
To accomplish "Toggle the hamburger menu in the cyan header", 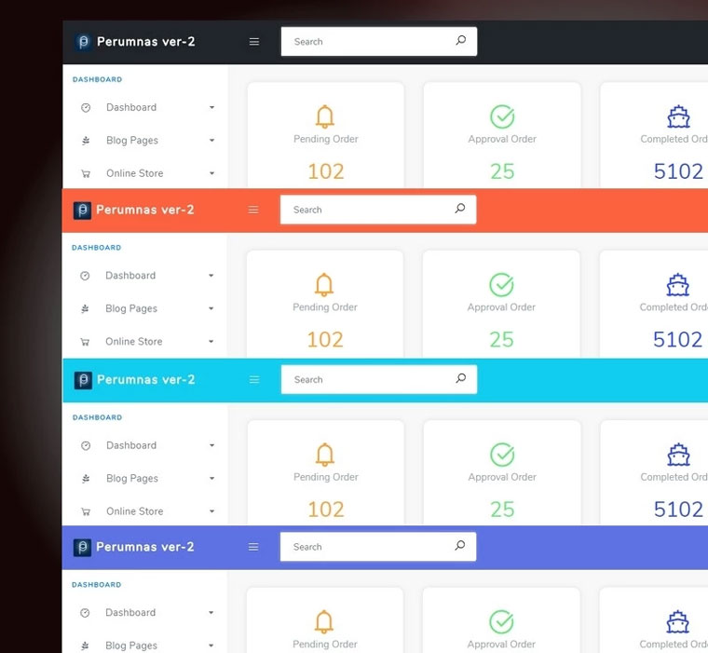I will point(253,380).
